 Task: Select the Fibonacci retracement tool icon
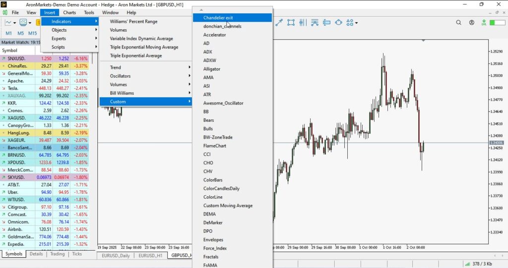[315, 22]
